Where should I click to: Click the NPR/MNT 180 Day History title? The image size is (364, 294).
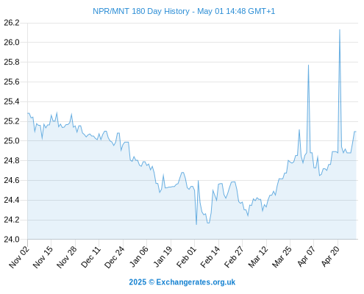point(184,11)
